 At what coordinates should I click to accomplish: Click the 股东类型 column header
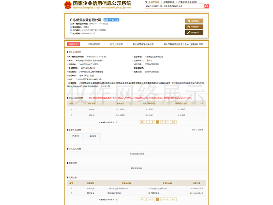point(120,104)
